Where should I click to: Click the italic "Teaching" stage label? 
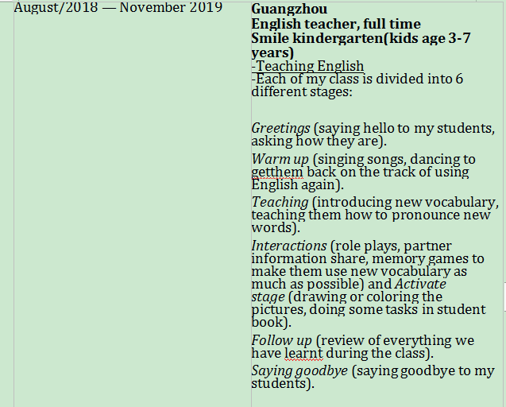pyautogui.click(x=280, y=202)
